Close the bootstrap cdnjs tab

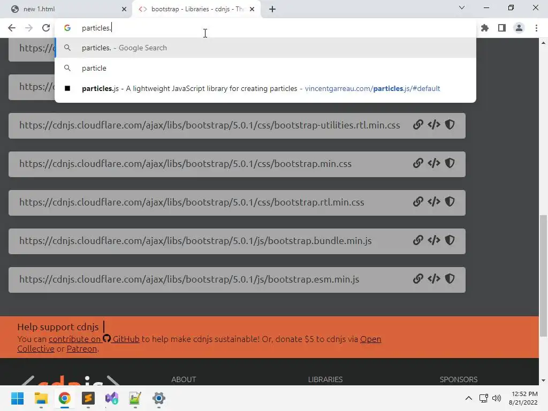pos(252,9)
